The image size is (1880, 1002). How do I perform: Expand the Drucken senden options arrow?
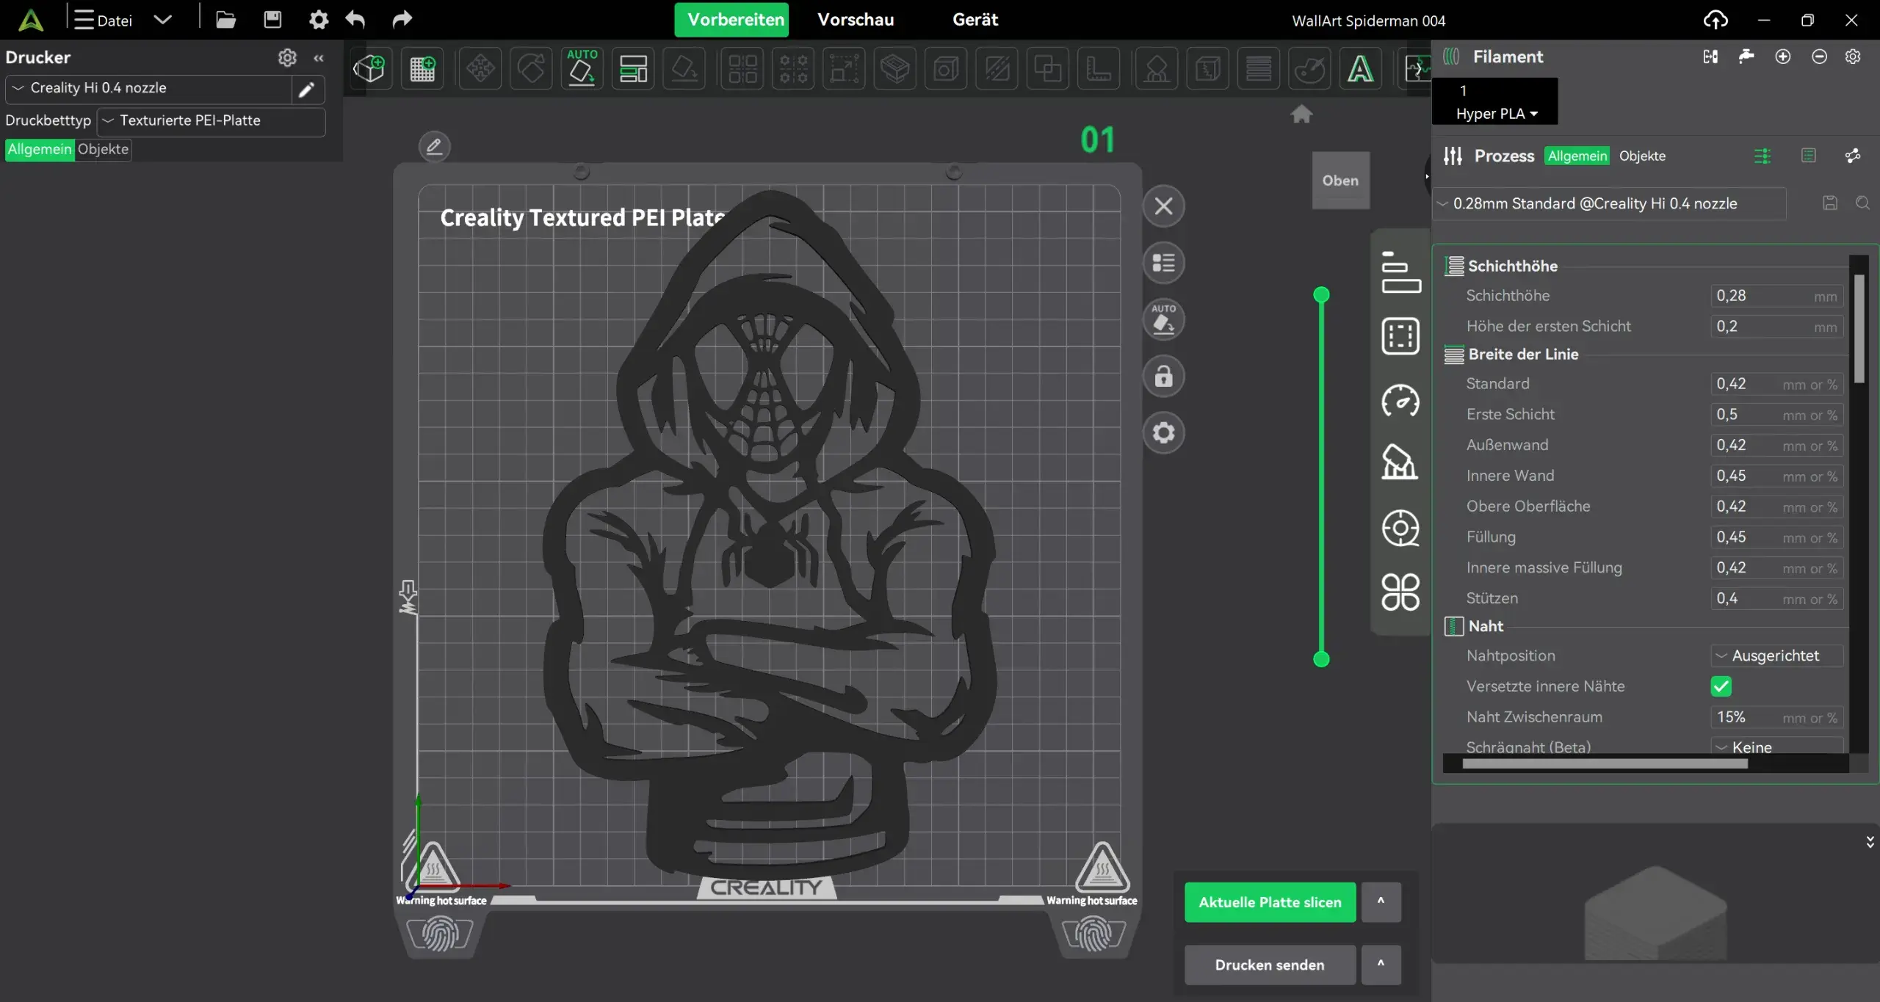click(1381, 964)
